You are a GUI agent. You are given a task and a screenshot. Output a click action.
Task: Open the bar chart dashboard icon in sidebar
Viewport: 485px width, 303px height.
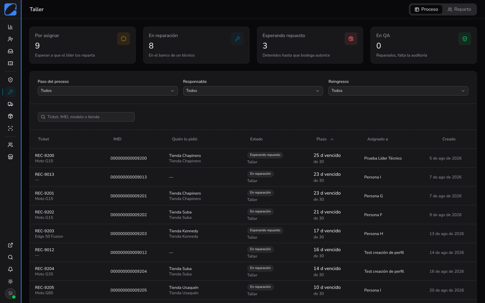[10, 27]
